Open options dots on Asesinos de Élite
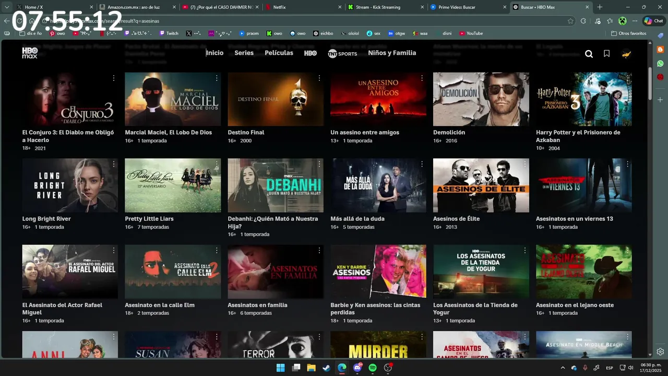This screenshot has height=376, width=668. pos(525,164)
